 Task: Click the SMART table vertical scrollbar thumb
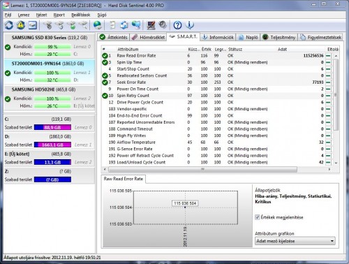pos(336,94)
